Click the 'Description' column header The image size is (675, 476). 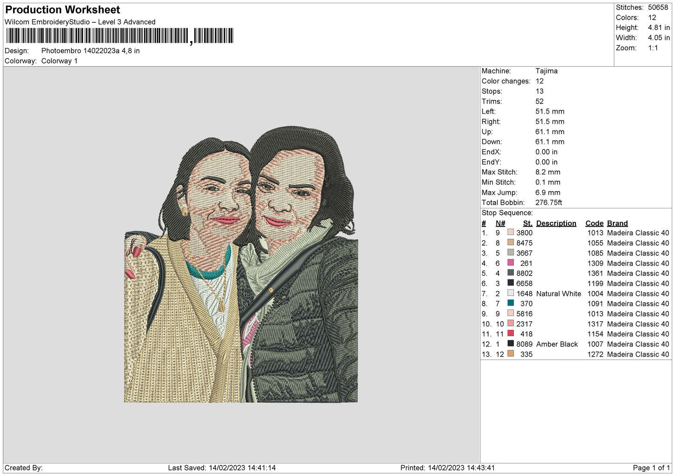click(556, 223)
